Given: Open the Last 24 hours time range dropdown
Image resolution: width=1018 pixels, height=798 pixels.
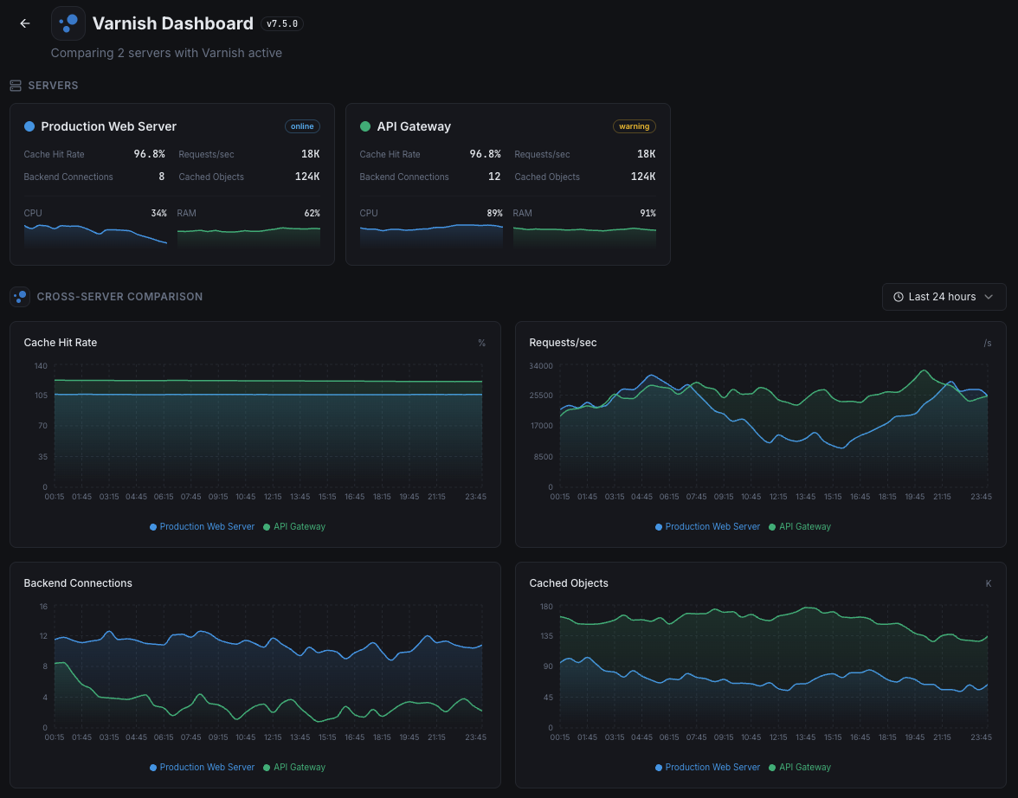Looking at the screenshot, I should point(944,296).
